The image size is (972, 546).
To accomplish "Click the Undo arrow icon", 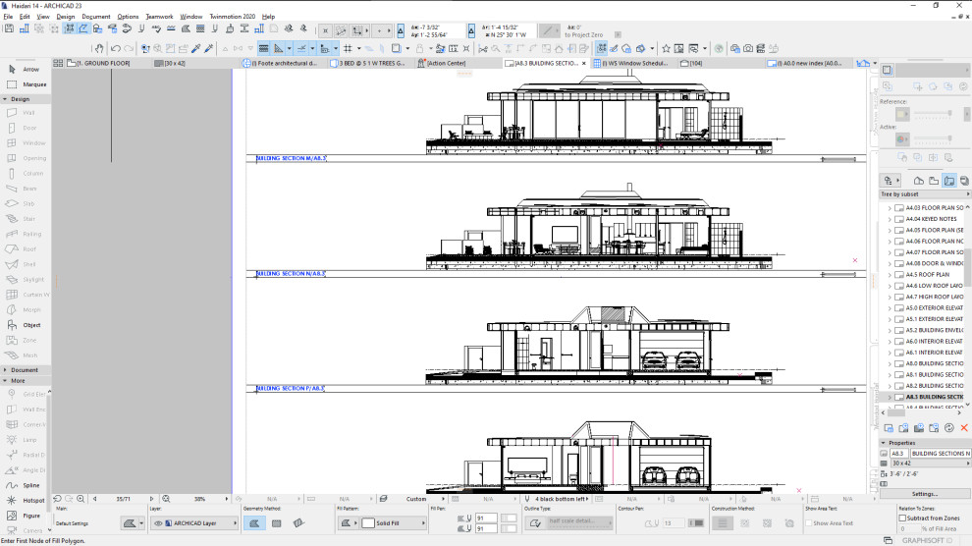I will [x=115, y=48].
